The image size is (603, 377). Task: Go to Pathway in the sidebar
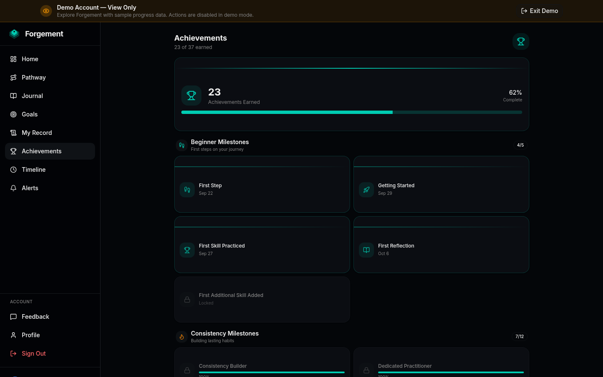[x=50, y=77]
